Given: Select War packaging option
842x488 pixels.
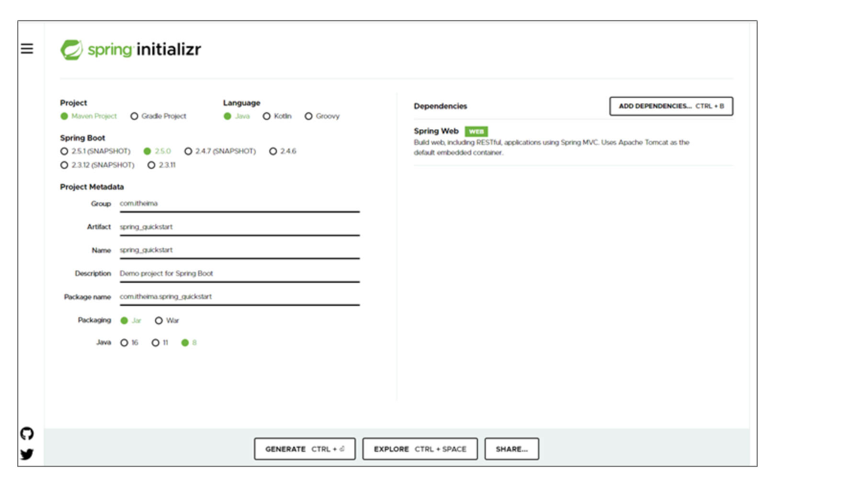Looking at the screenshot, I should point(159,320).
